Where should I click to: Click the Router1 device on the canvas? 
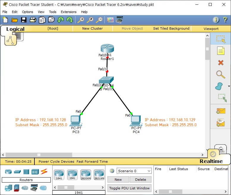tap(107, 48)
